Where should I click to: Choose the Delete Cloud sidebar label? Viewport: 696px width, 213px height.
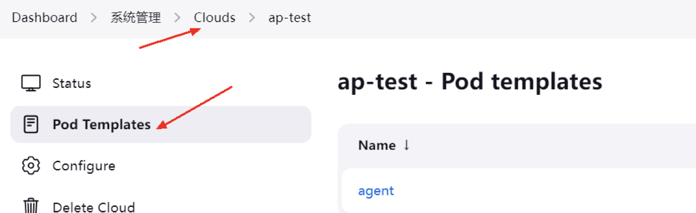[x=94, y=207]
